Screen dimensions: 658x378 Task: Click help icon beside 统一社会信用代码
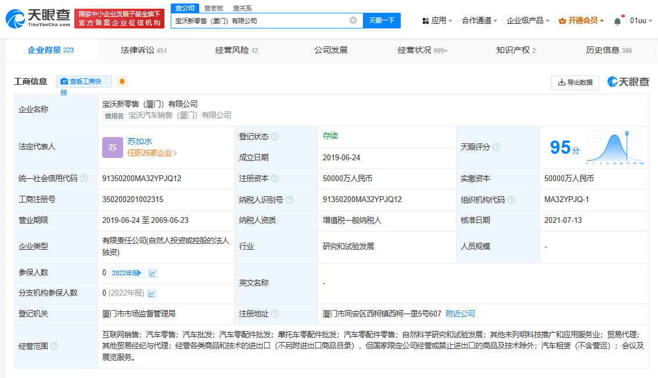coord(84,178)
